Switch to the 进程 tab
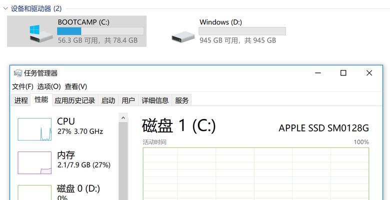Viewport: 390px width, 200px height. point(21,100)
